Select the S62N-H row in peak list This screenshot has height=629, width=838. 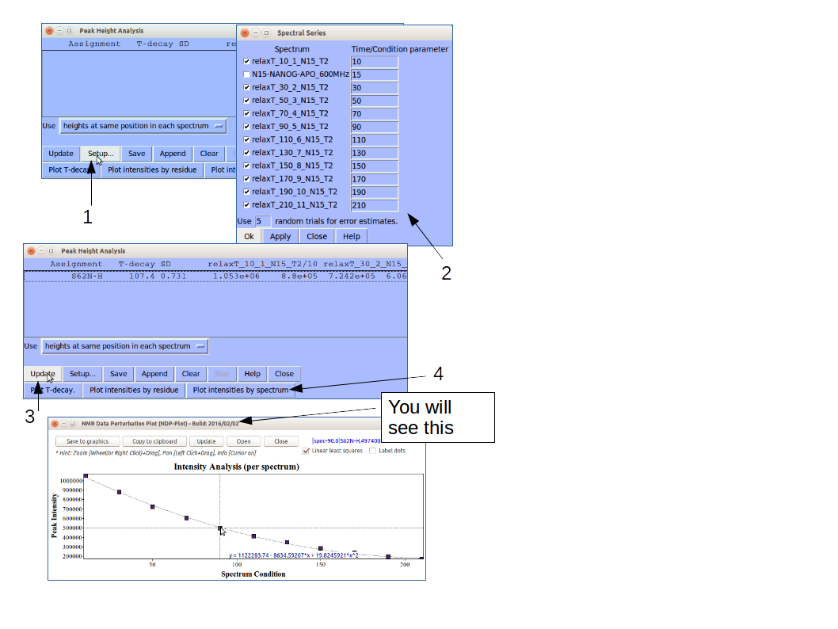(214, 276)
